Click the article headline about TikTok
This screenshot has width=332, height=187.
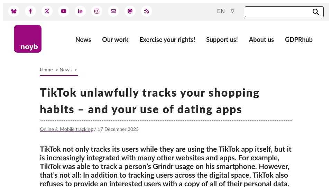click(149, 101)
